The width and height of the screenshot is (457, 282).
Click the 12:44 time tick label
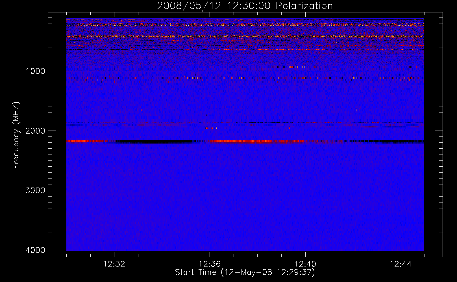[401, 264]
